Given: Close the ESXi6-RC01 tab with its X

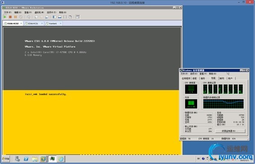Looking at the screenshot, I should pyautogui.click(x=42, y=23).
